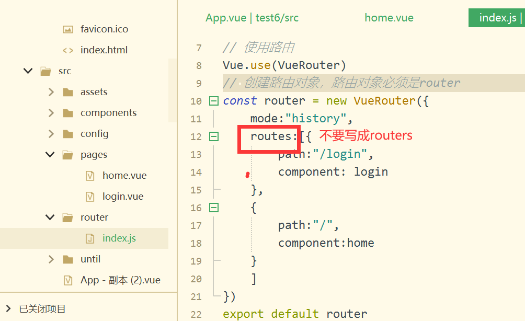525x321 pixels.
Task: Collapse the router folder
Action: pos(50,217)
